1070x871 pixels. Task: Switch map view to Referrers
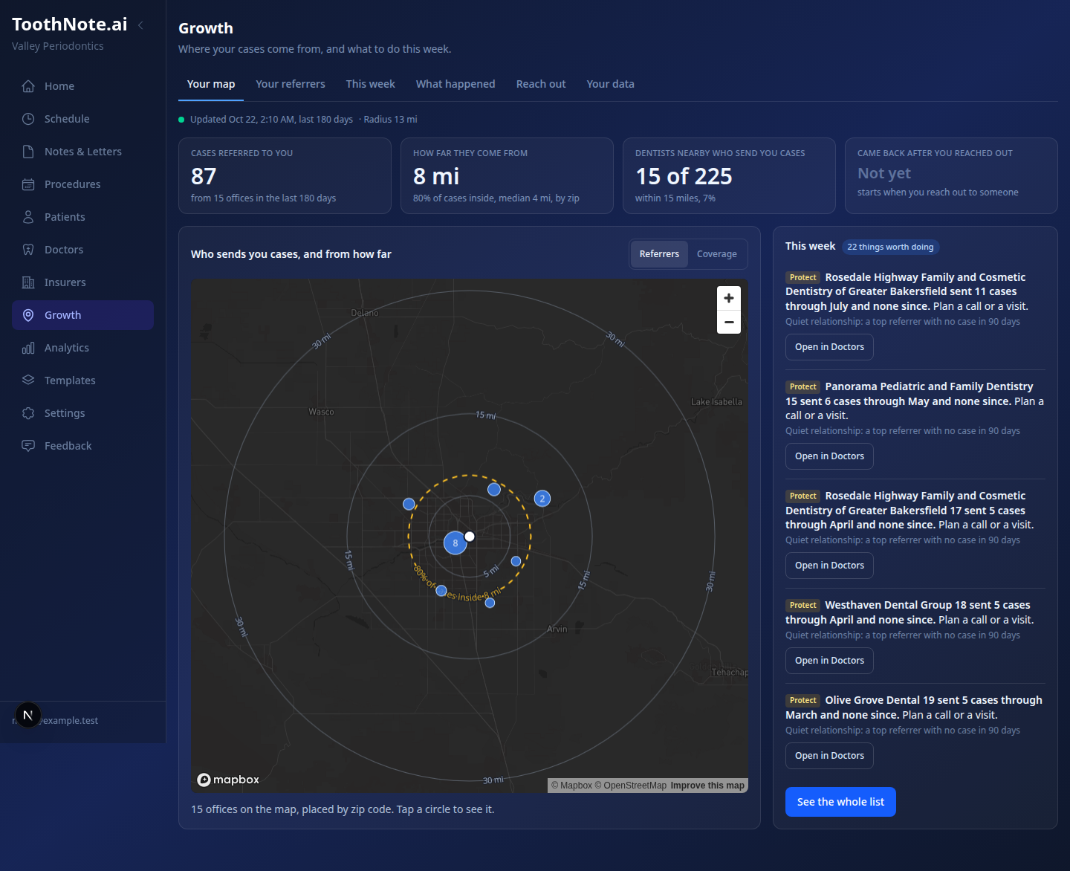coord(659,254)
